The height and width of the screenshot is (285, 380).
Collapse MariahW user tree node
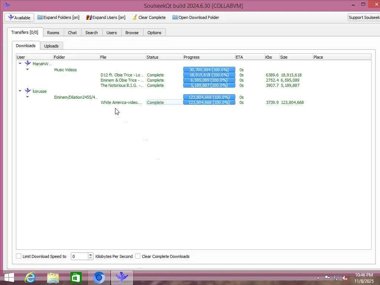[x=20, y=63]
